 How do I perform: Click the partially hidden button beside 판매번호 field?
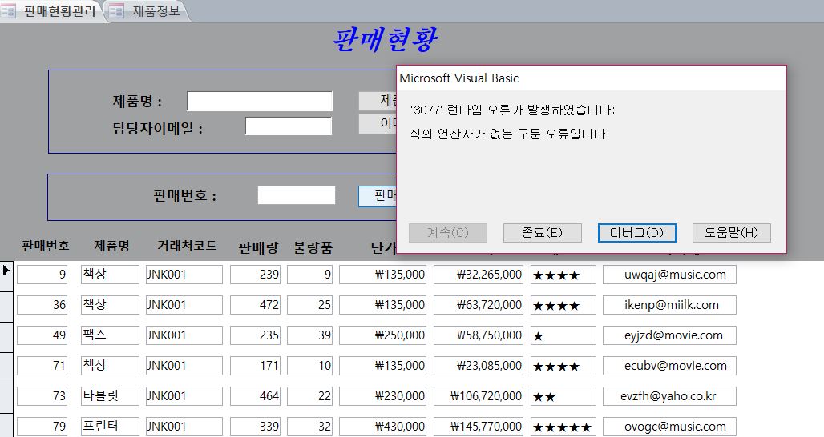coord(378,196)
